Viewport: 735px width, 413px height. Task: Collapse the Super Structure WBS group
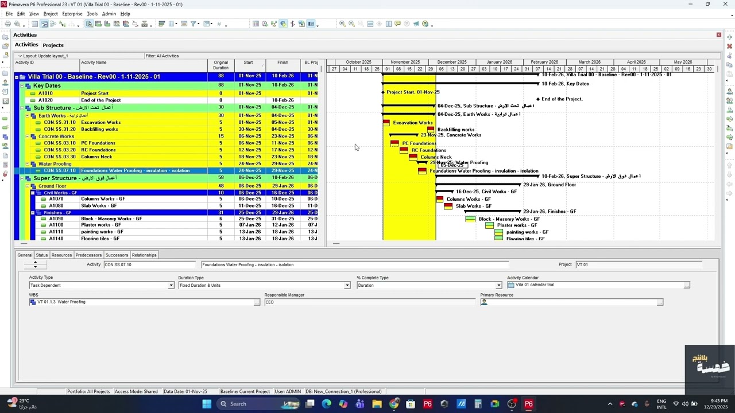tap(22, 178)
